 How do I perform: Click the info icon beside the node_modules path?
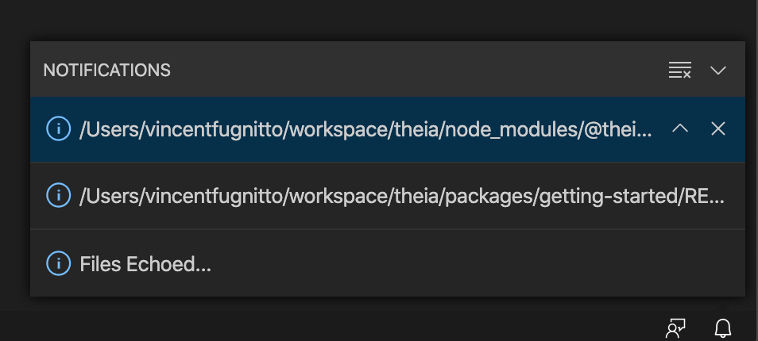click(x=59, y=128)
